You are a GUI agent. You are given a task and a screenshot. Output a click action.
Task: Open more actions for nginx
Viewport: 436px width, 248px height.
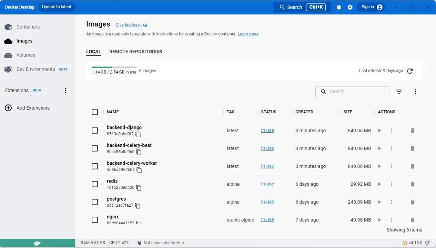(392, 220)
